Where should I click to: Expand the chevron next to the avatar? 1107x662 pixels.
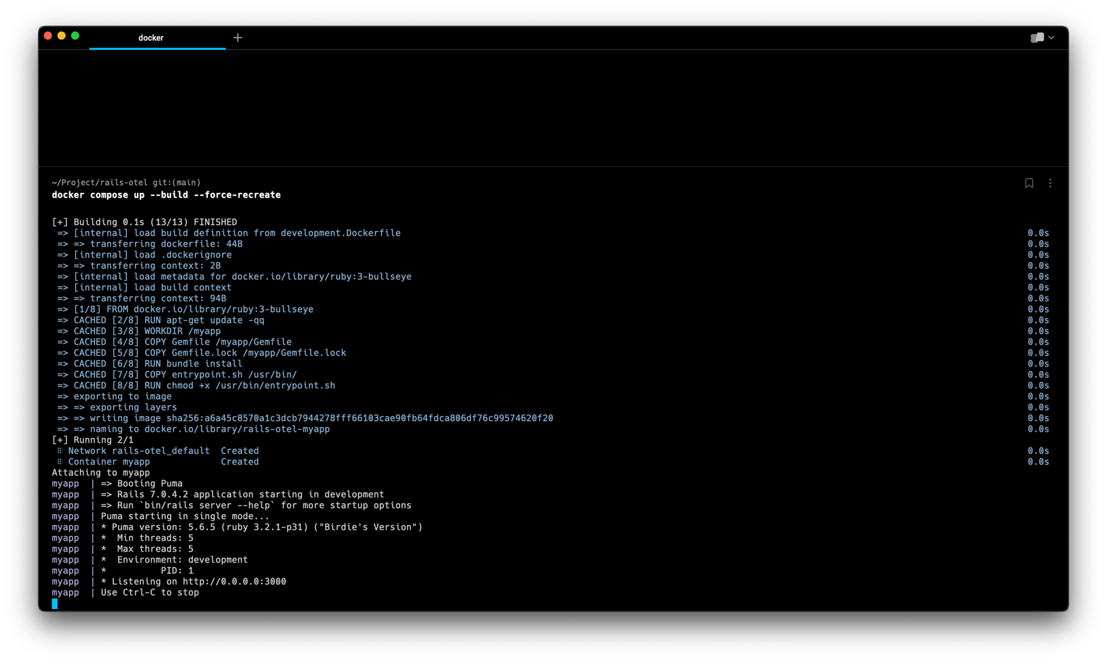tap(1052, 37)
